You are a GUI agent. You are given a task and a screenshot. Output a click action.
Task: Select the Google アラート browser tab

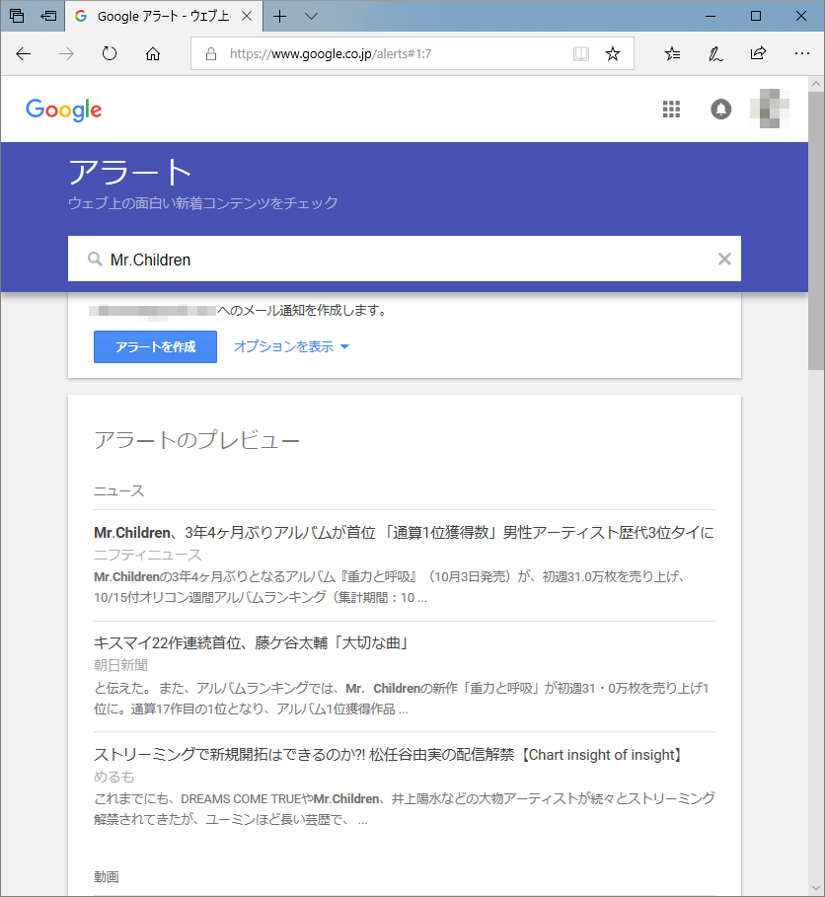(x=164, y=16)
